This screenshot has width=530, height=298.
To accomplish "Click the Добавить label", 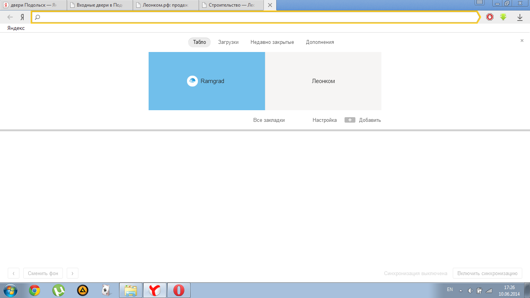I will pos(370,120).
